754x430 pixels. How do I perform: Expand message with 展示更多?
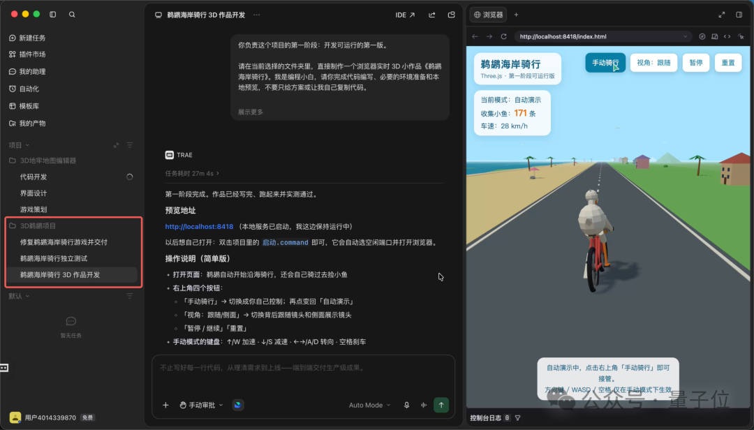(x=251, y=112)
